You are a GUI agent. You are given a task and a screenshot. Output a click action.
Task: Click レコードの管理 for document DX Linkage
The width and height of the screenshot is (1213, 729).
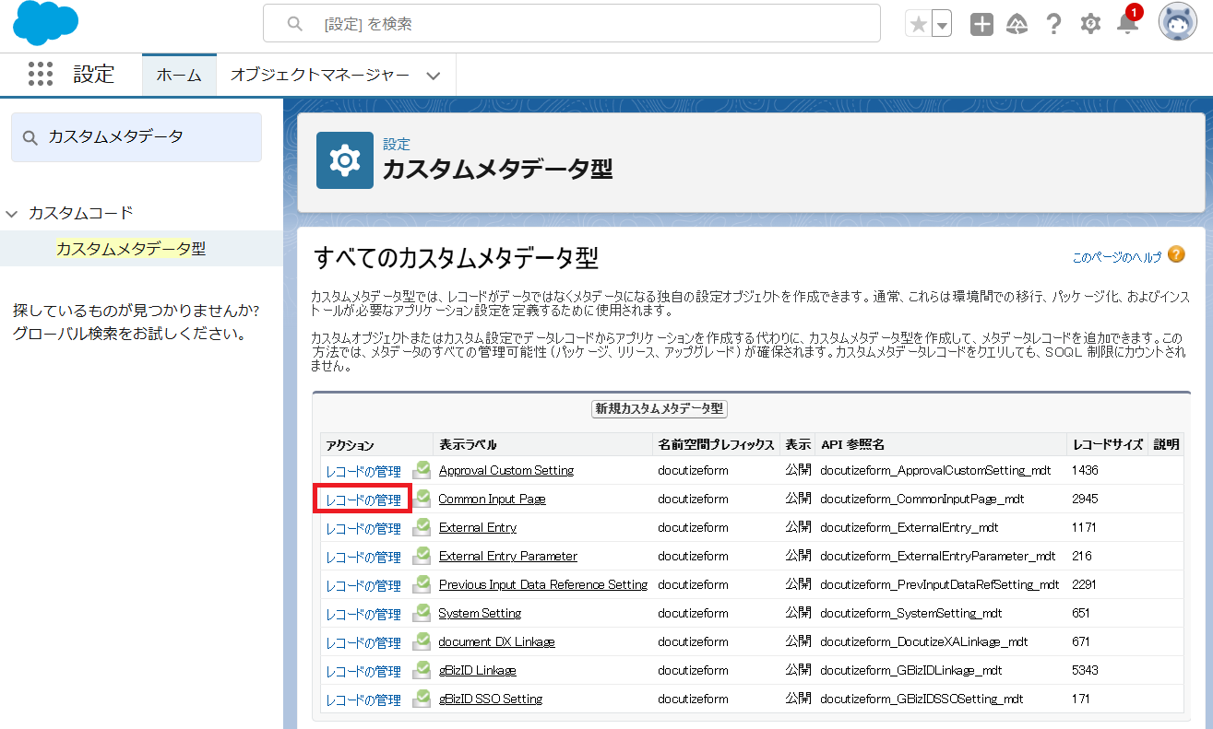click(x=363, y=642)
